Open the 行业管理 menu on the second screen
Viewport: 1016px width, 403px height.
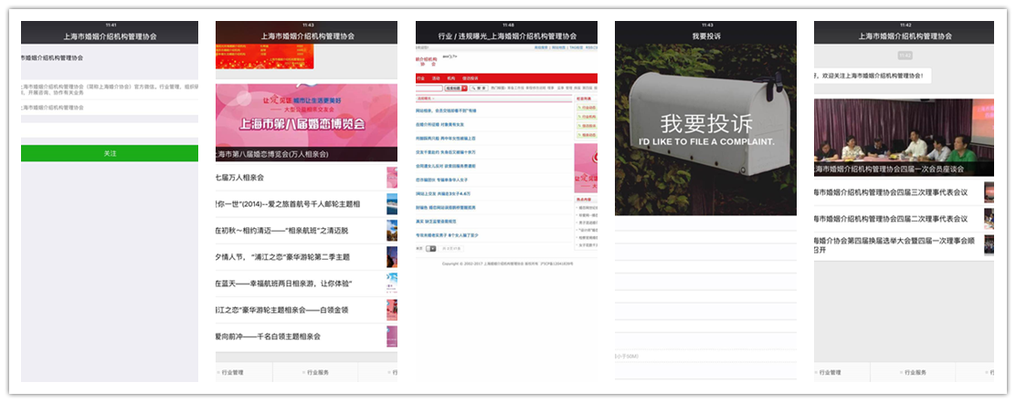[244, 373]
